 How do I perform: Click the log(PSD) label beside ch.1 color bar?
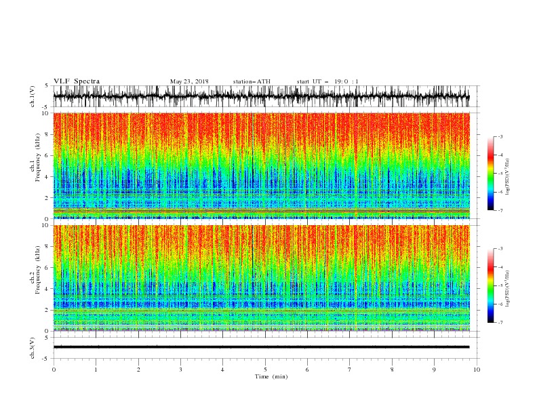[x=508, y=177]
